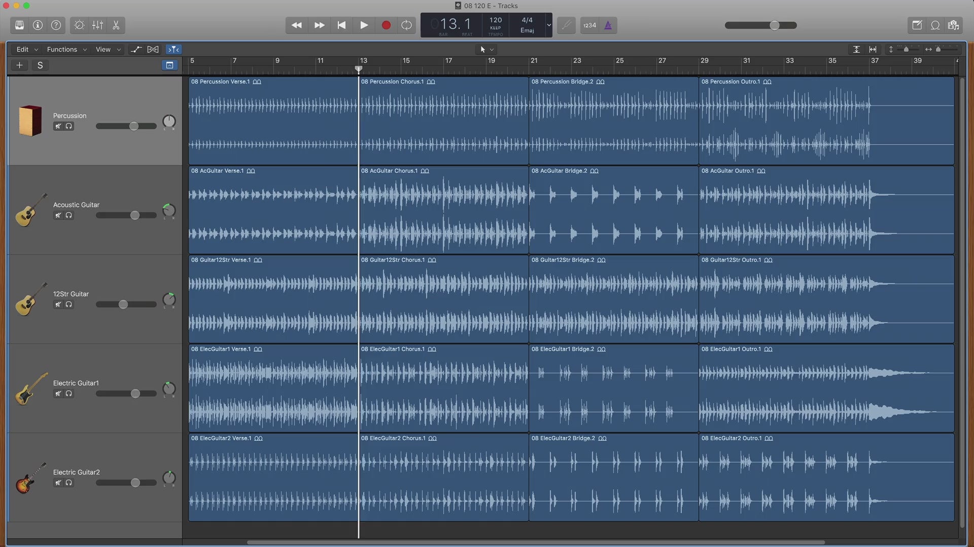Open the Loop Browser
Viewport: 974px width, 547px height.
935,25
